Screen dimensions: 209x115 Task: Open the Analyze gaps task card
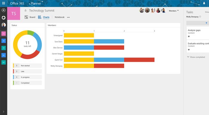point(198,33)
